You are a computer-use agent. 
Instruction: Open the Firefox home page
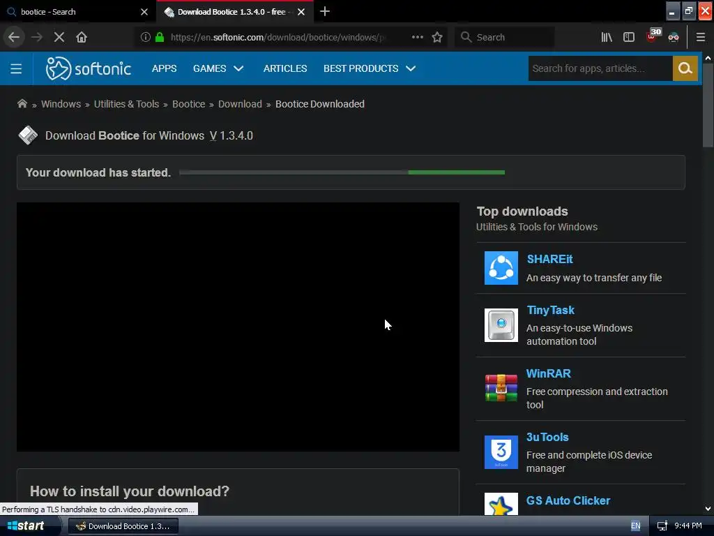pos(82,37)
